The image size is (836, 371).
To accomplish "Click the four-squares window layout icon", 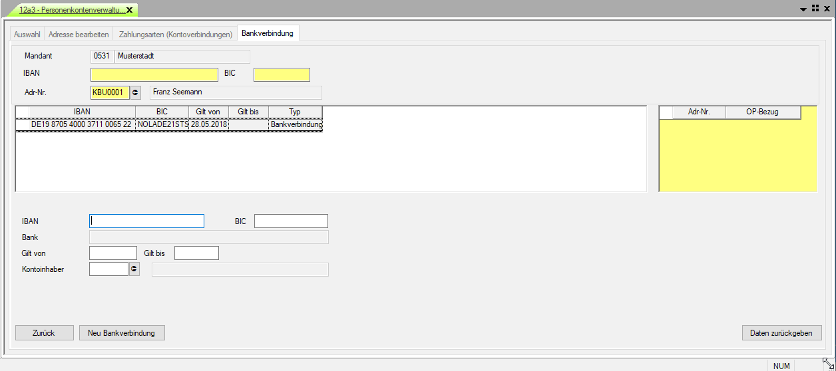I will click(x=815, y=9).
